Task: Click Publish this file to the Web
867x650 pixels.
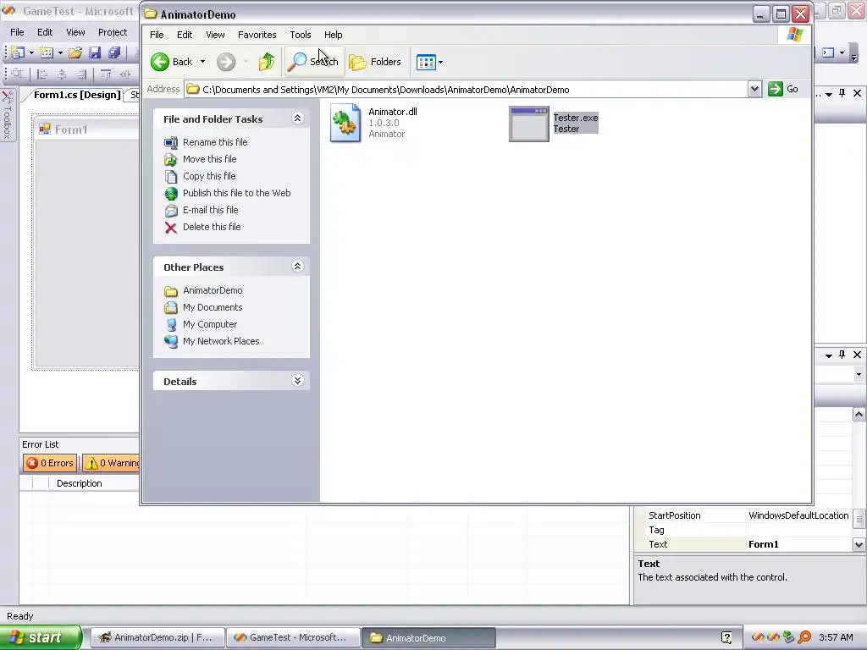Action: tap(237, 193)
